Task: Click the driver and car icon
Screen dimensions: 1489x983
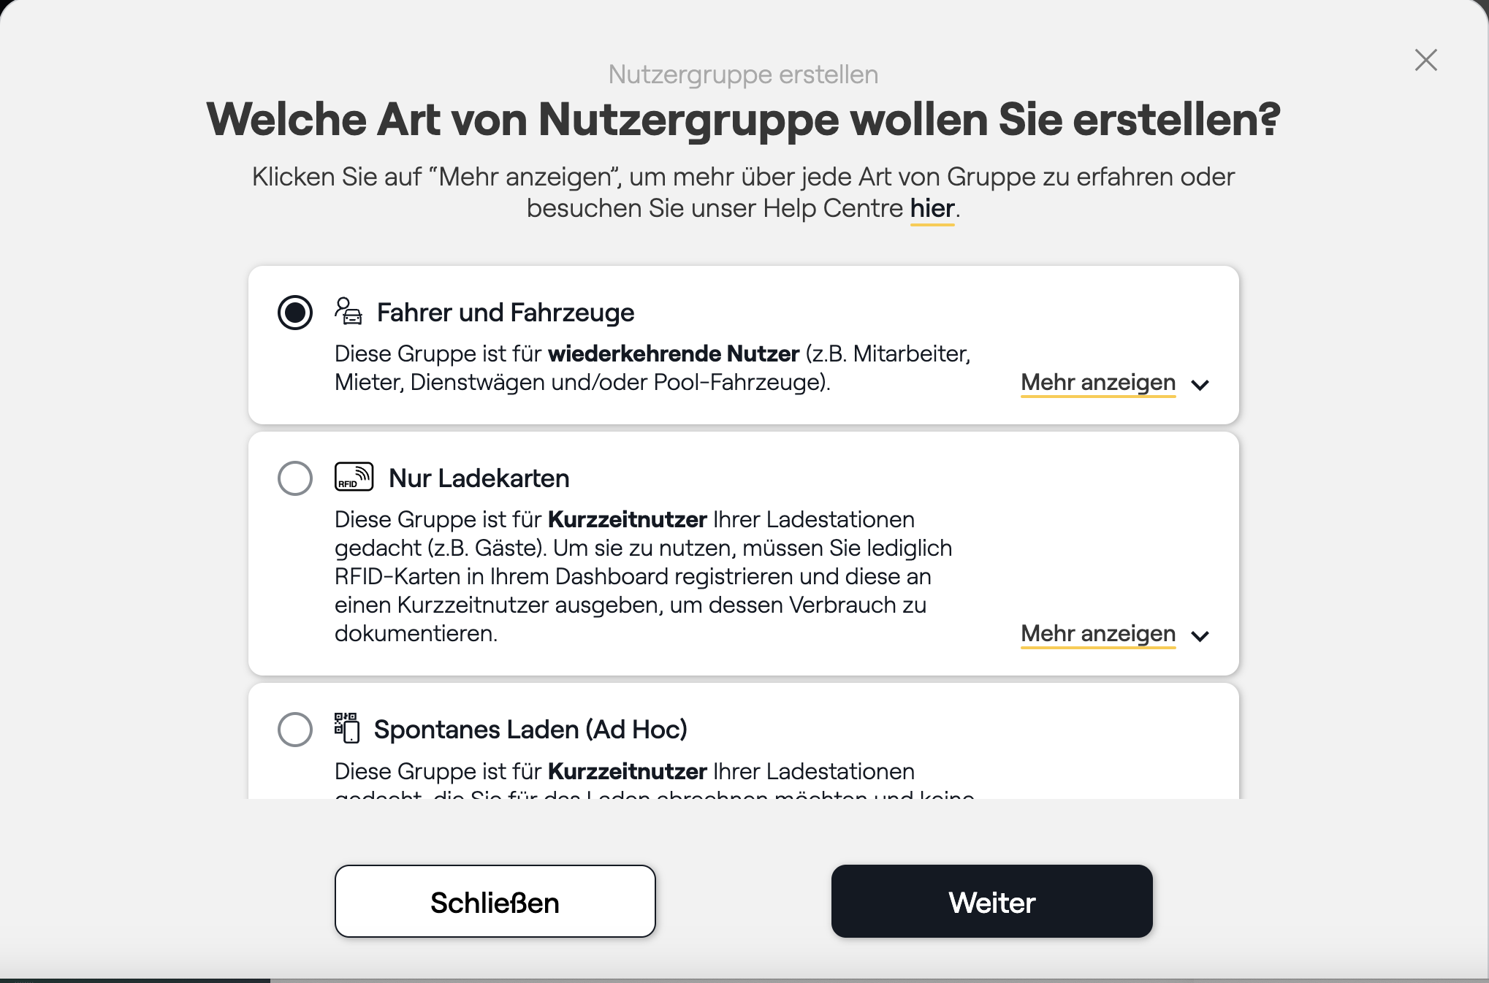Action: [349, 311]
